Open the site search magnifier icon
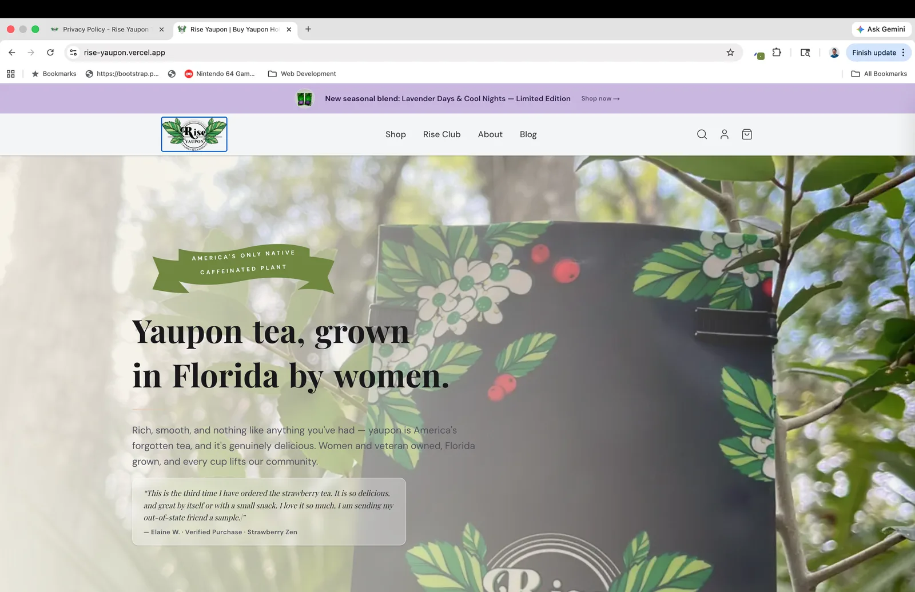Screen dimensions: 915x592 pos(702,134)
